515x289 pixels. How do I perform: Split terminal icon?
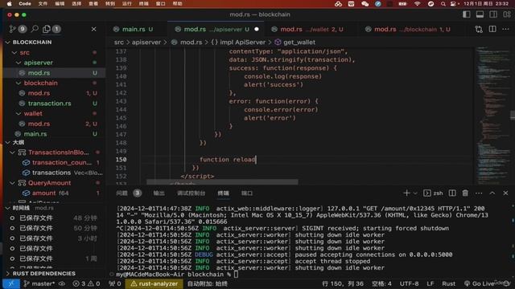tap(452, 193)
